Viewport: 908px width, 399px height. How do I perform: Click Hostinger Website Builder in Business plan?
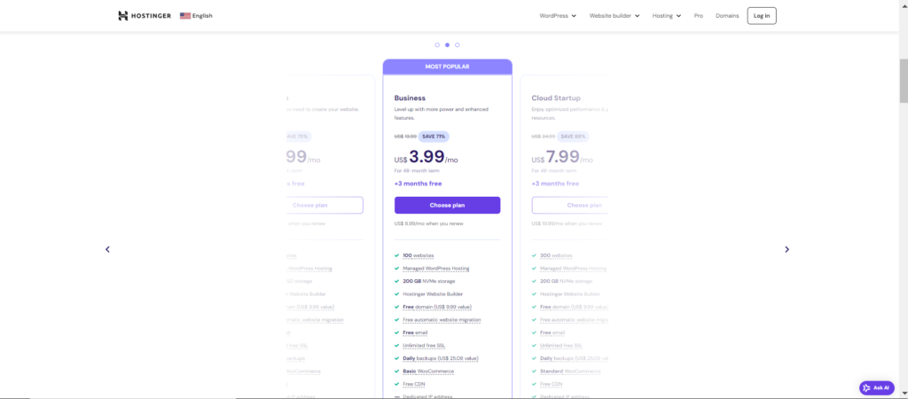(433, 293)
